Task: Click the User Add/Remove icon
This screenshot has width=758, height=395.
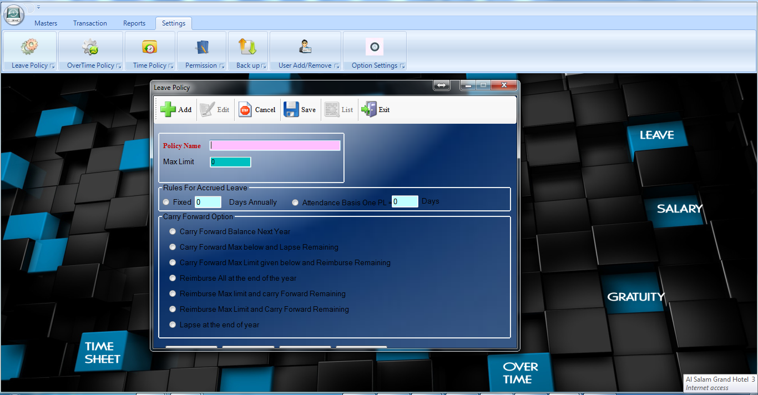Action: pyautogui.click(x=305, y=47)
